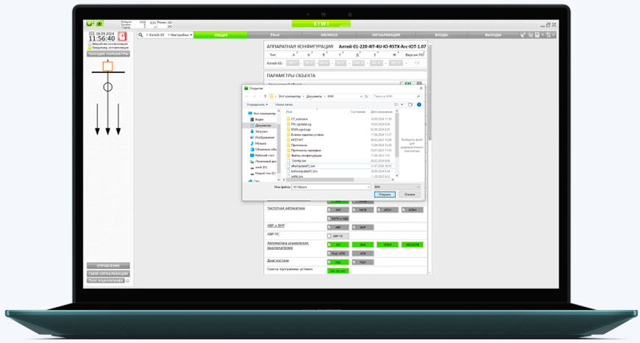Toggle the preview pane icon in file dialog

pyautogui.click(x=410, y=105)
